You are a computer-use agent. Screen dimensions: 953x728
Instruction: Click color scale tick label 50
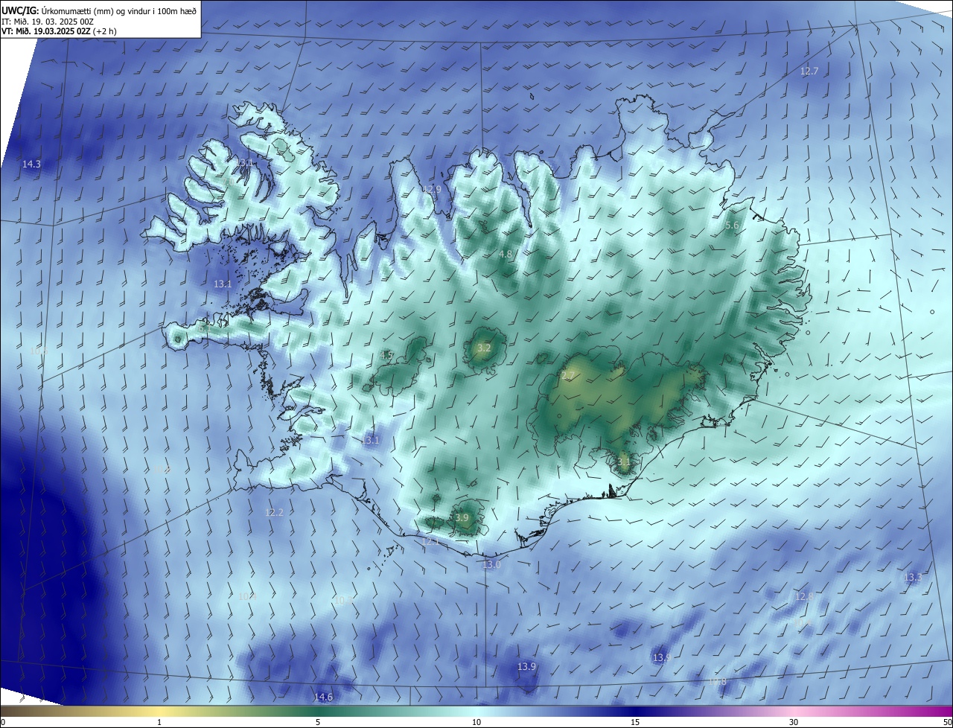point(947,722)
